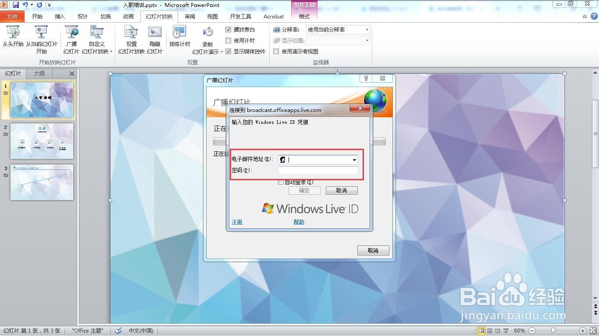Open Broadcast Slide Show (广播幻灯片) ribbon button

click(71, 39)
